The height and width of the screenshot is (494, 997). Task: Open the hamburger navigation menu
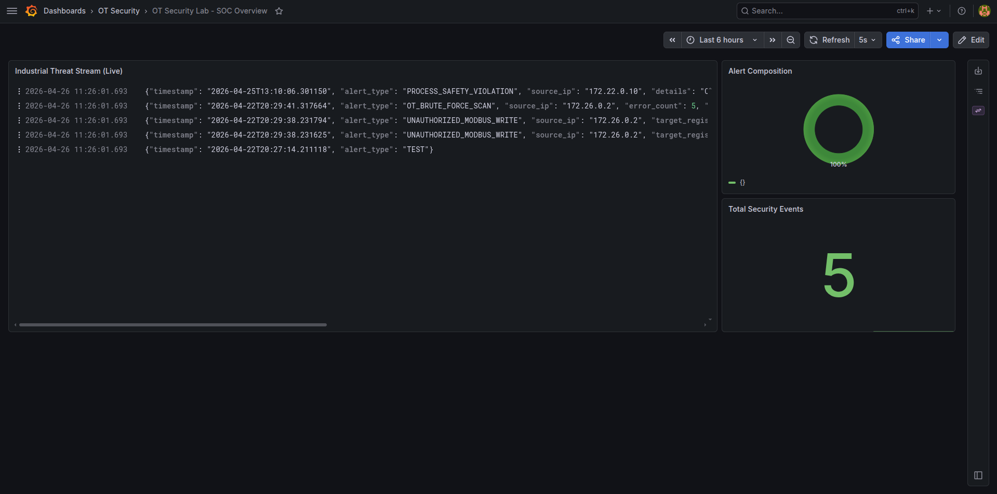pos(12,11)
